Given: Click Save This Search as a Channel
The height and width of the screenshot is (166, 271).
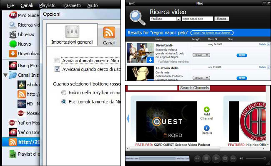Looking at the screenshot, I should (211, 32).
